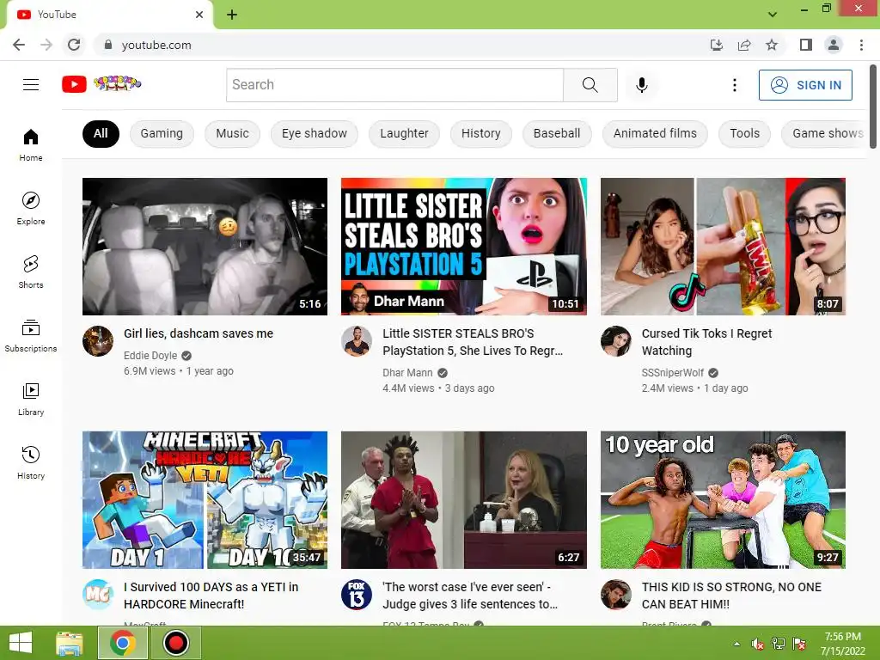Image resolution: width=880 pixels, height=660 pixels.
Task: Toggle Chrome side panel icon
Action: point(806,45)
